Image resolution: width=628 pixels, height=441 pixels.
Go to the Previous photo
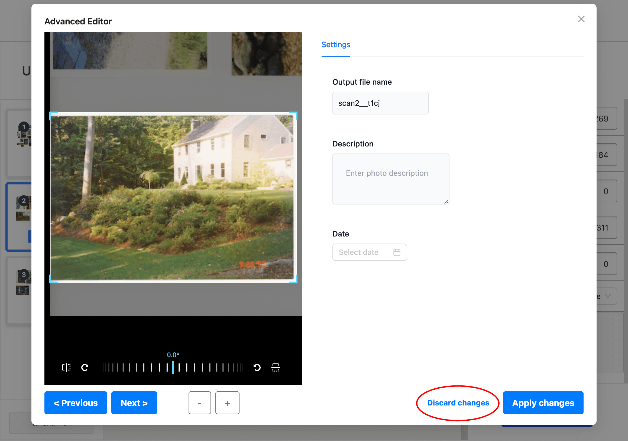[76, 403]
